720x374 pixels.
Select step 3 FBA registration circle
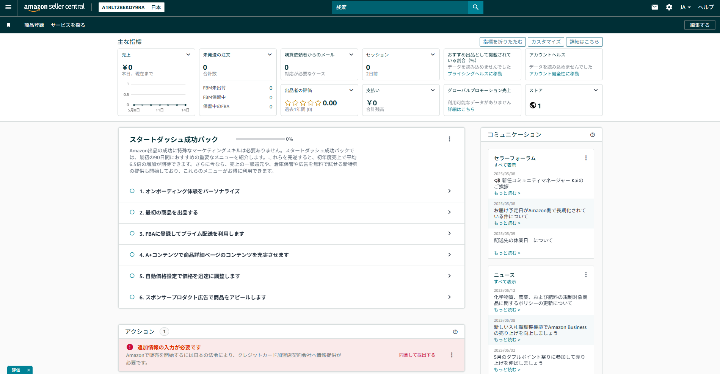click(x=132, y=233)
